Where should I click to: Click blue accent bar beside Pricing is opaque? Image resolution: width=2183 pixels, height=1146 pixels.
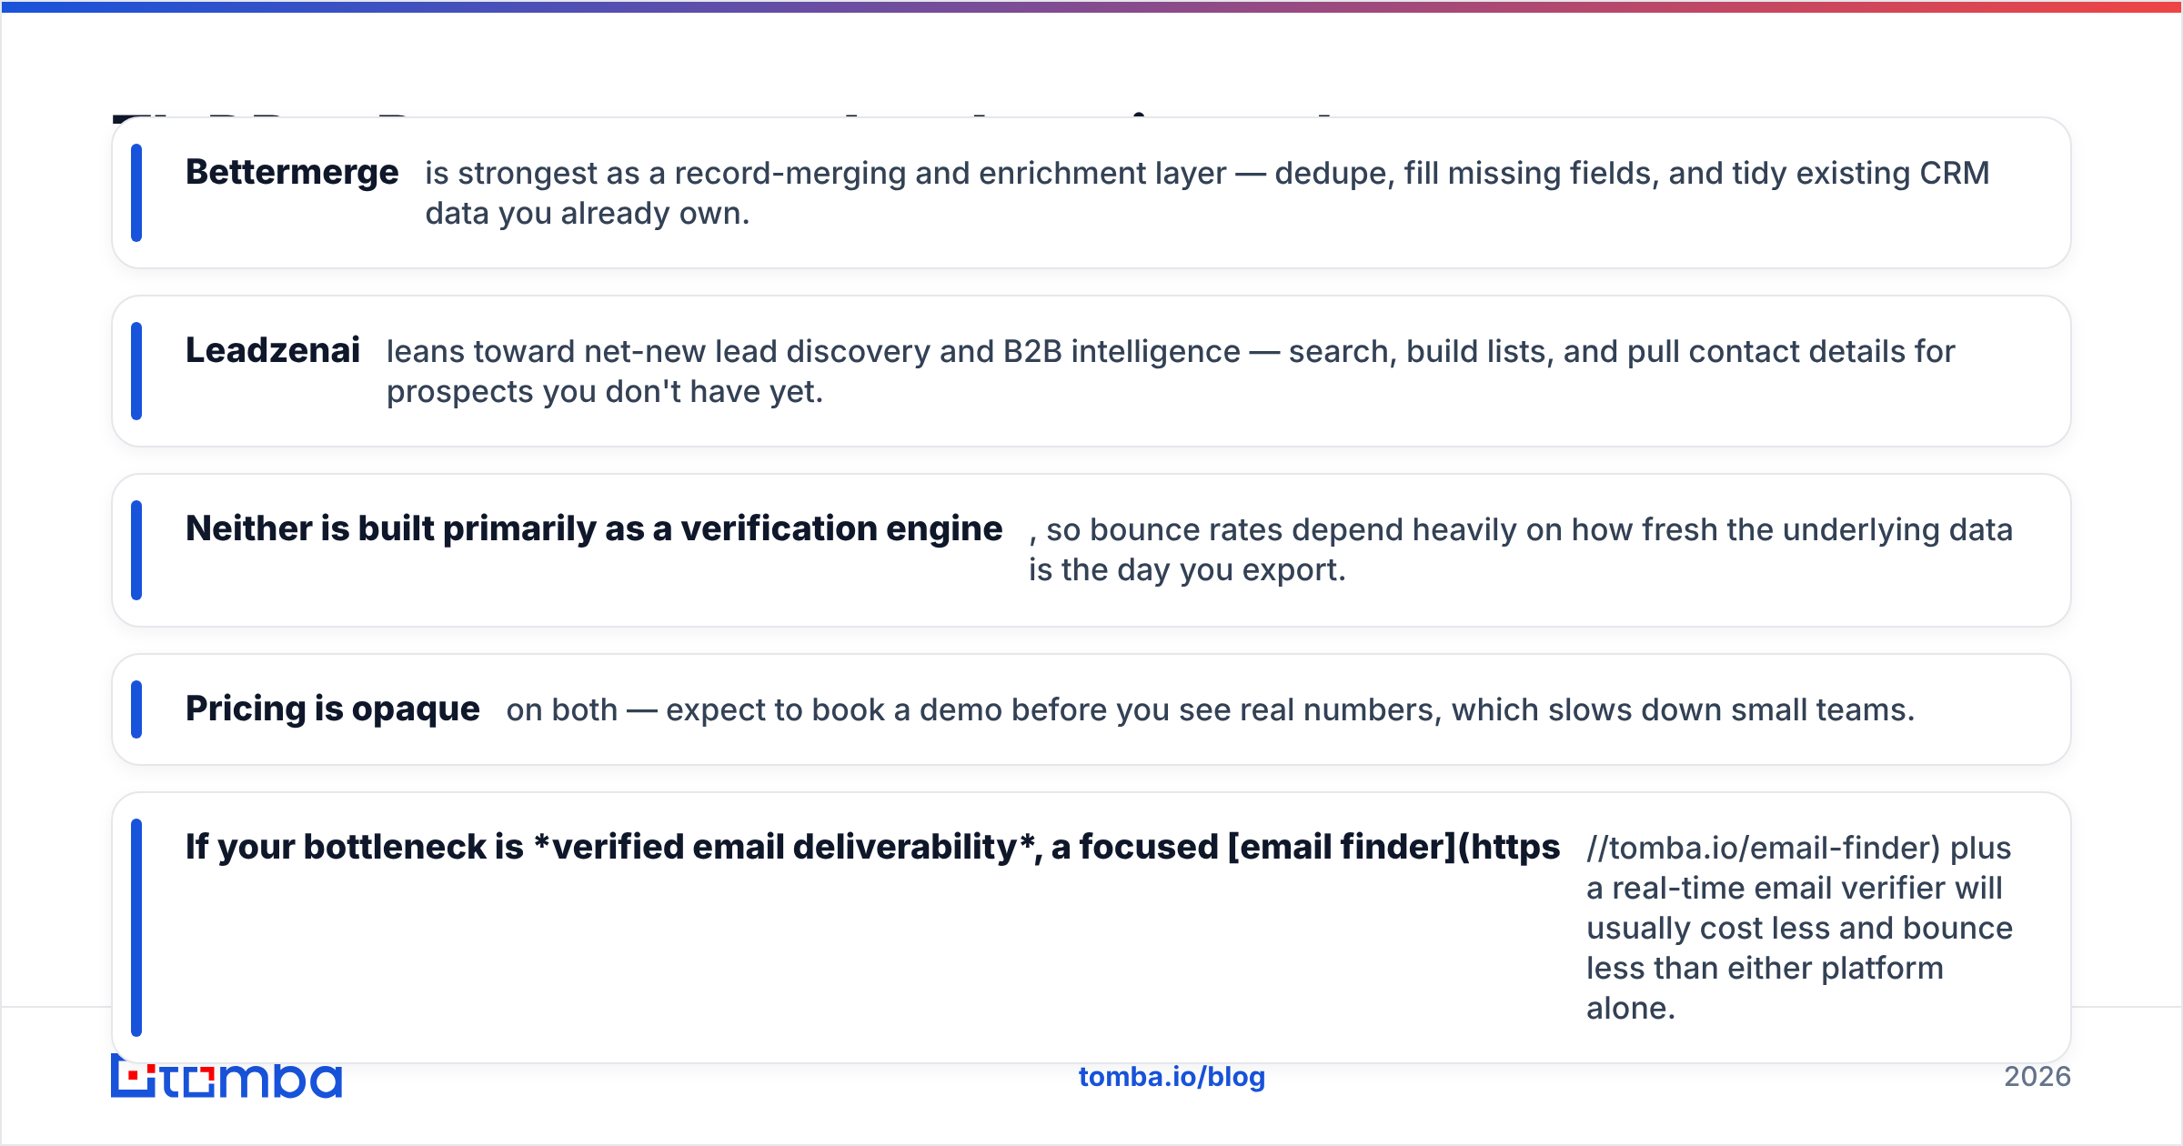(136, 709)
